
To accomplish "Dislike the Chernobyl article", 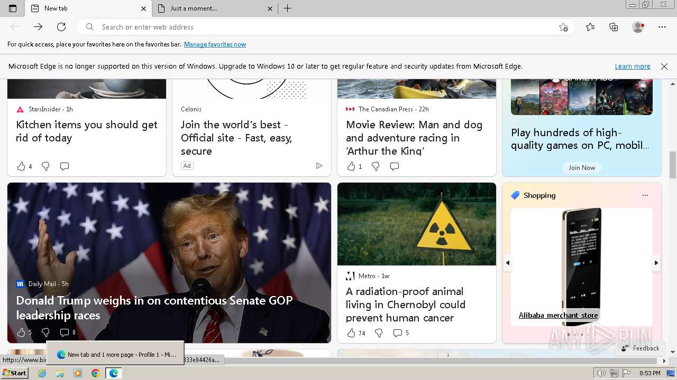I will (x=379, y=333).
